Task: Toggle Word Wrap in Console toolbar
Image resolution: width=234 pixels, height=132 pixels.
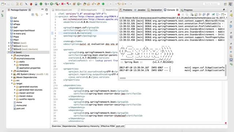Action: [200, 15]
